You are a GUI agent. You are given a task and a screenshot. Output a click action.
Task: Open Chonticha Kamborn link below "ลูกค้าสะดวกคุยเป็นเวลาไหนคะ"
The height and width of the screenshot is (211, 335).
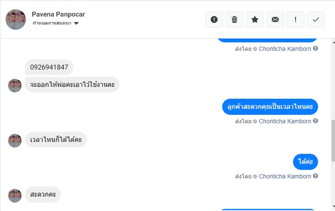285,121
